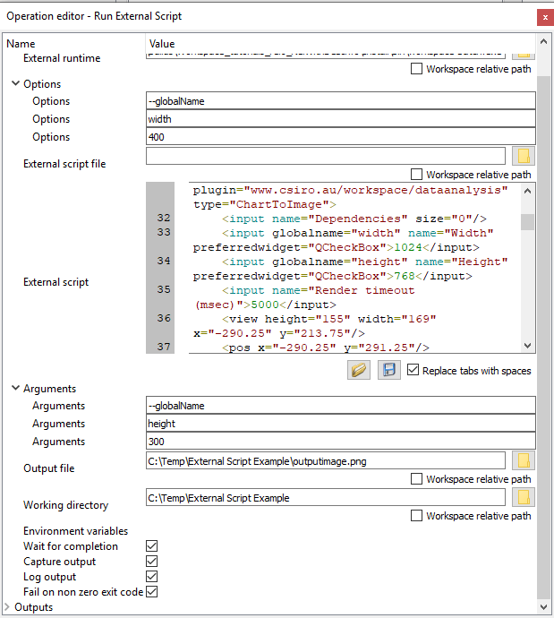The width and height of the screenshot is (554, 618).
Task: Select the External script label row
Action: (x=55, y=282)
